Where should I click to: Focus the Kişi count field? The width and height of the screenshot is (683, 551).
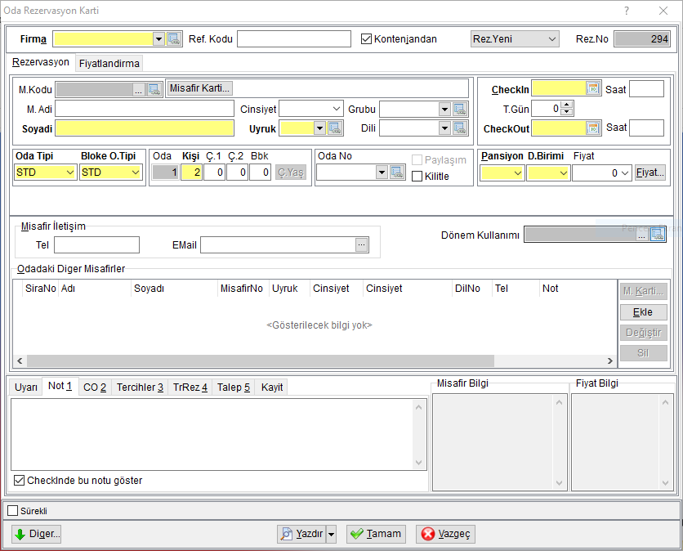tap(192, 172)
